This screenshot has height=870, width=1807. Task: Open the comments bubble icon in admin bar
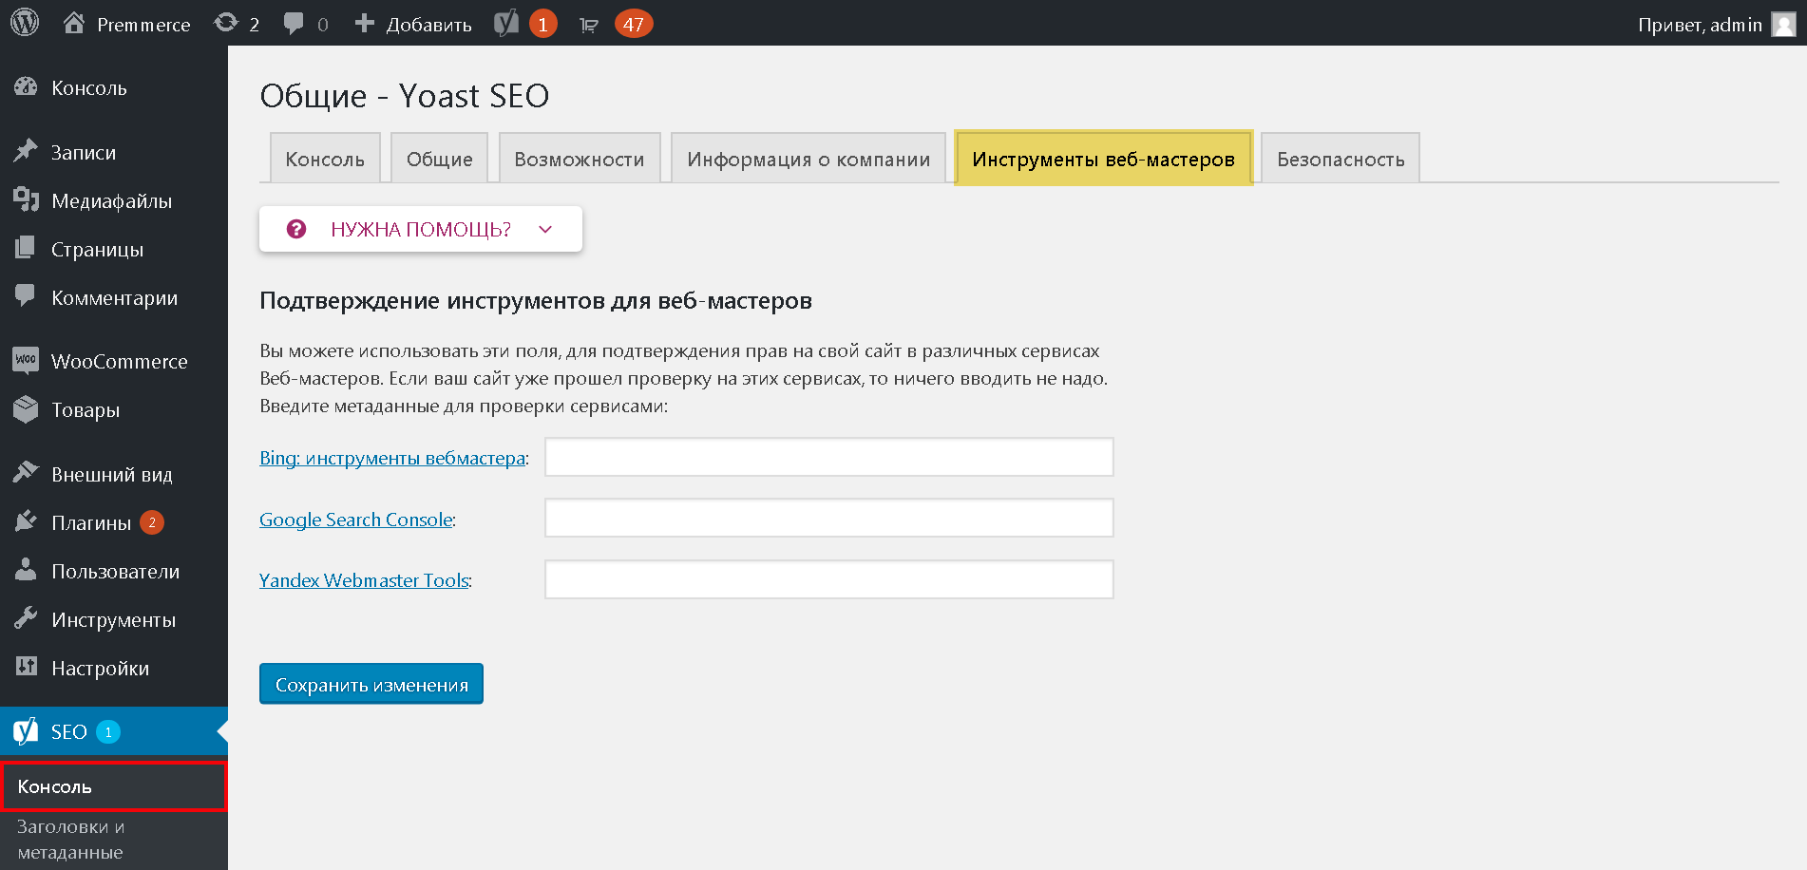pyautogui.click(x=294, y=24)
